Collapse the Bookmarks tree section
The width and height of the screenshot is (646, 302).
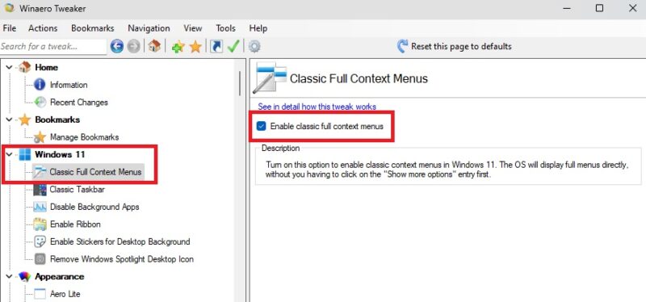coord(9,120)
